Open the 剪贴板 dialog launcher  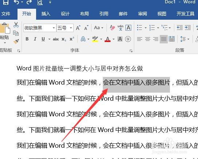point(19,51)
